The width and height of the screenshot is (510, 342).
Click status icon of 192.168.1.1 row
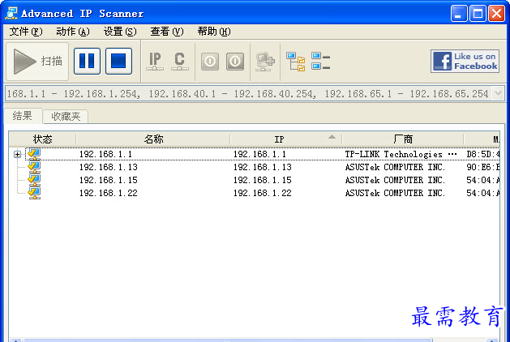tap(34, 154)
